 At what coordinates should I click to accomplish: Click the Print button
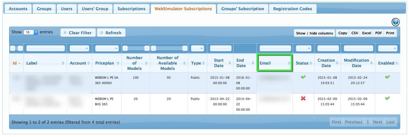click(390, 33)
